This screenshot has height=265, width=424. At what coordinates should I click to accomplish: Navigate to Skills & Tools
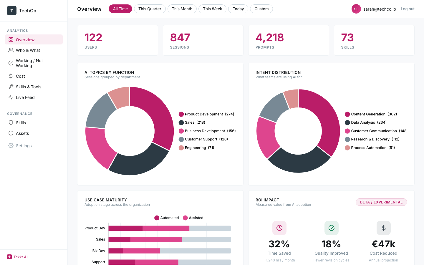[28, 87]
